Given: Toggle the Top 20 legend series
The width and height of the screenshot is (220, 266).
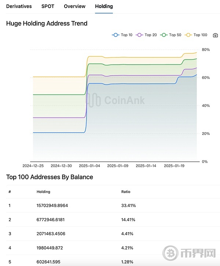Looking at the screenshot, I should 147,35.
